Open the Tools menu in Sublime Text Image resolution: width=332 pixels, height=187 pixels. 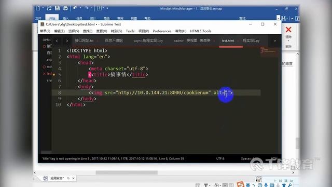[x=130, y=31]
